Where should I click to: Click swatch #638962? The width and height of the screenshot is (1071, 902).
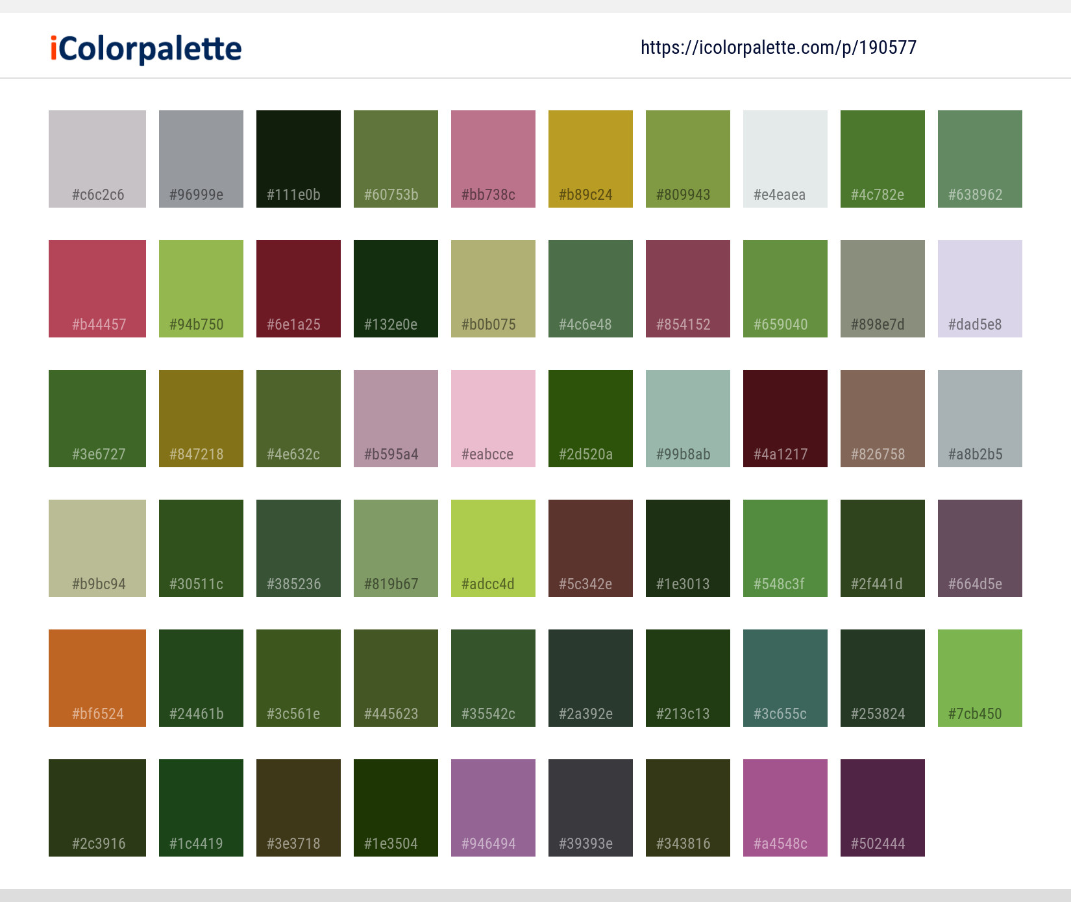980,159
